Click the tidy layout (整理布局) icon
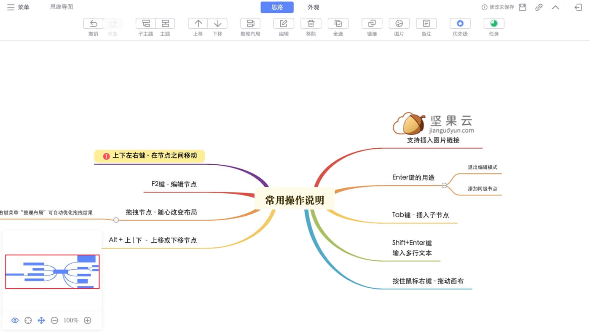The width and height of the screenshot is (590, 332). (x=250, y=24)
